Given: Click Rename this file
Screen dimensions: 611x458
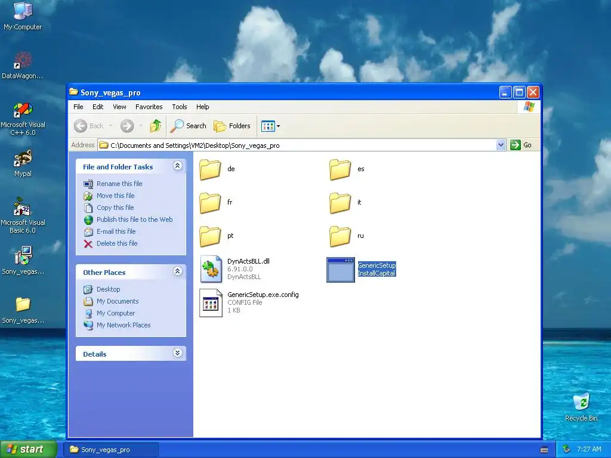Looking at the screenshot, I should [x=119, y=184].
